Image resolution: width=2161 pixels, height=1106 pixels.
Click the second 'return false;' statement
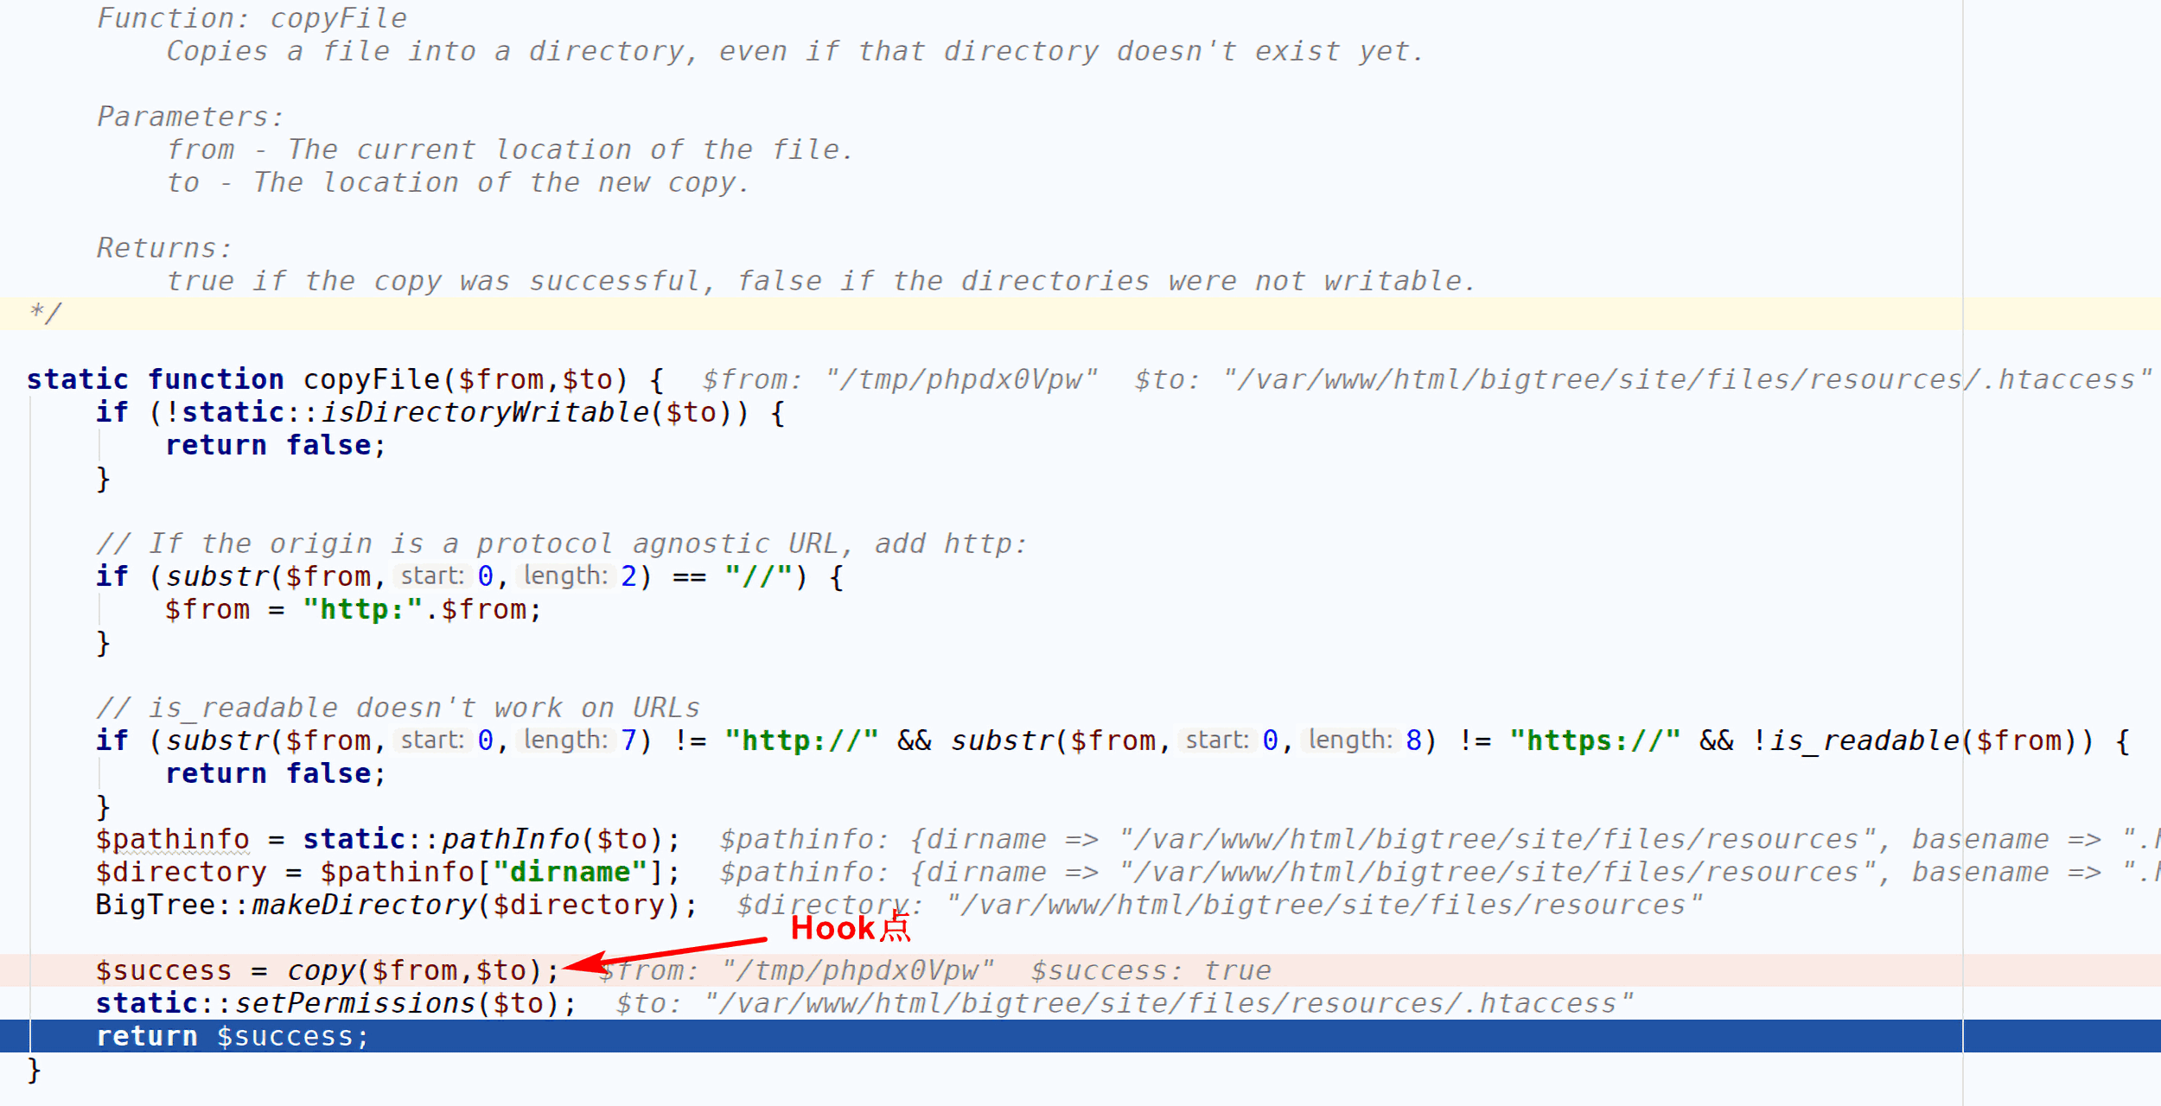click(x=276, y=773)
